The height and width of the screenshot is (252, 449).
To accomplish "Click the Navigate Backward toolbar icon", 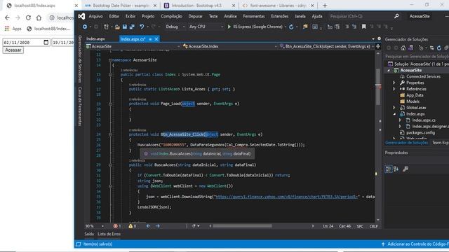I will tap(85, 27).
